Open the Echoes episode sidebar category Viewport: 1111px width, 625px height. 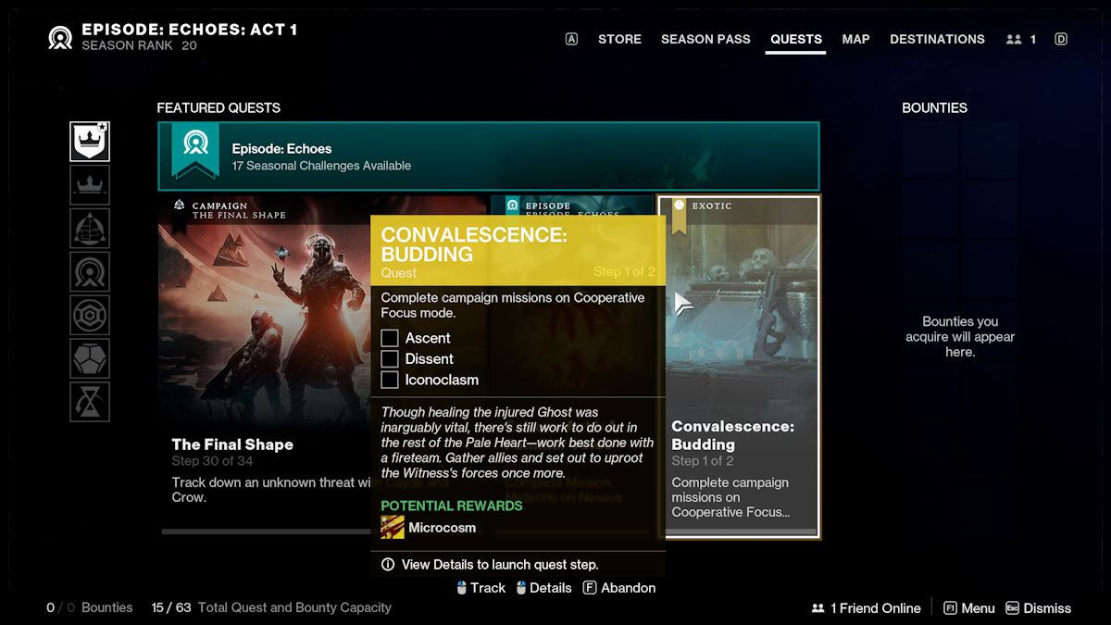coord(90,272)
